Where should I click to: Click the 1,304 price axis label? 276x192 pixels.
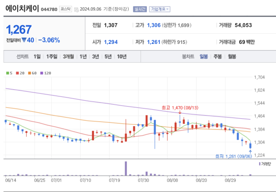click(x=259, y=142)
